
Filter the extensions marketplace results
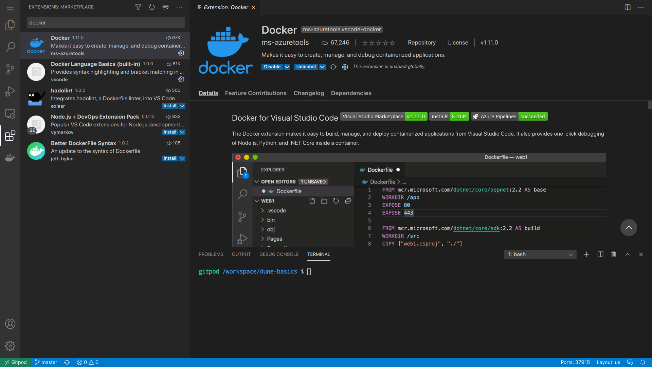(x=138, y=7)
